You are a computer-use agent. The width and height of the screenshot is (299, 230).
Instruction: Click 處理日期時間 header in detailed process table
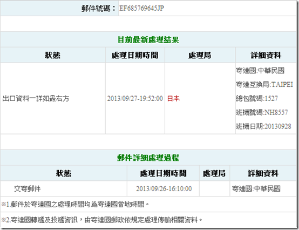tap(163, 173)
